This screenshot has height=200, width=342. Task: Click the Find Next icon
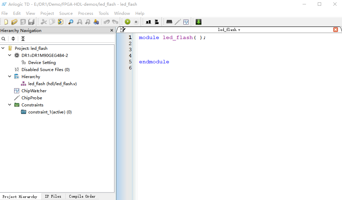tap(88, 22)
